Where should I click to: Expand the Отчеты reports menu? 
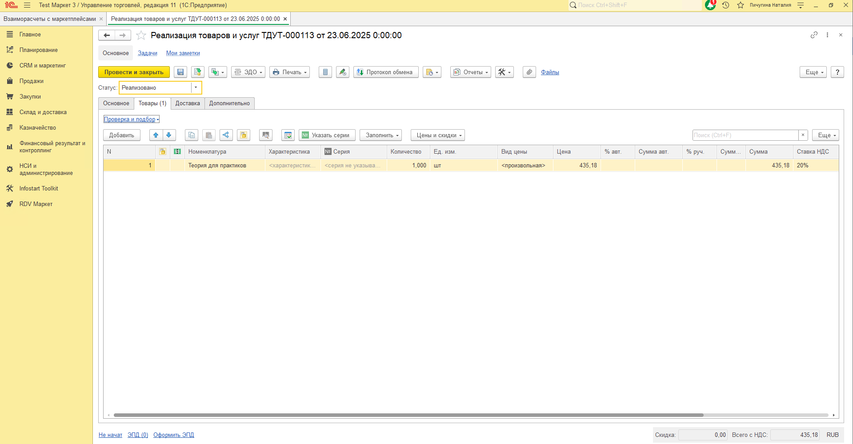tap(471, 72)
